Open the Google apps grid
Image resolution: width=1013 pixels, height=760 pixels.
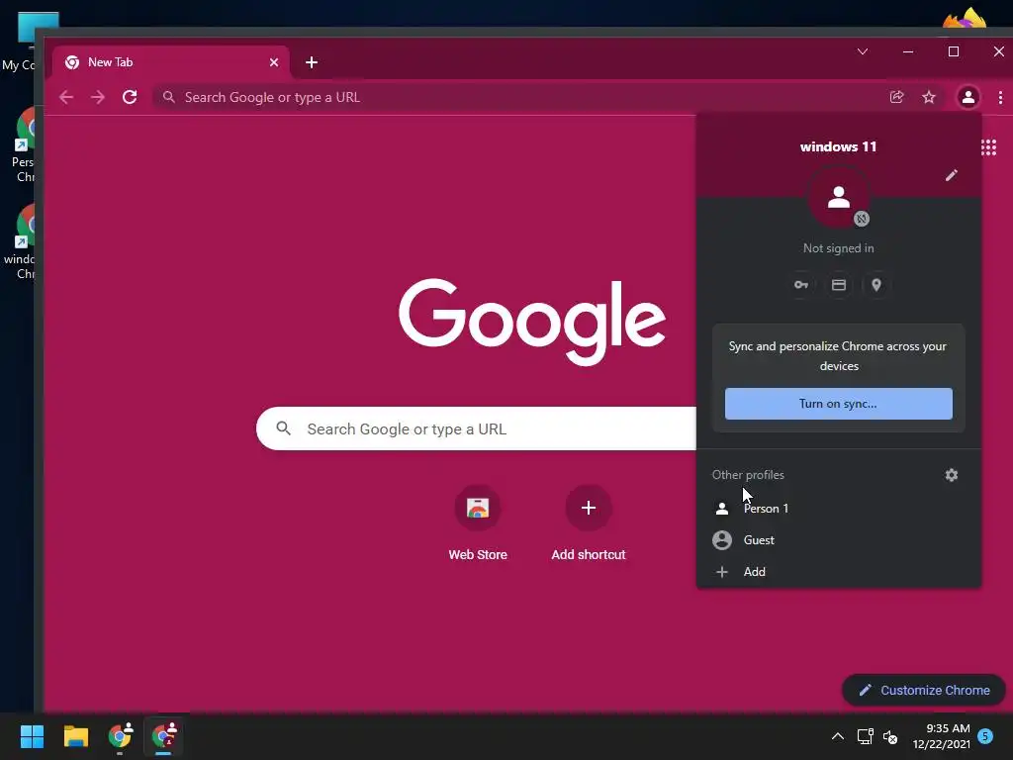988,147
